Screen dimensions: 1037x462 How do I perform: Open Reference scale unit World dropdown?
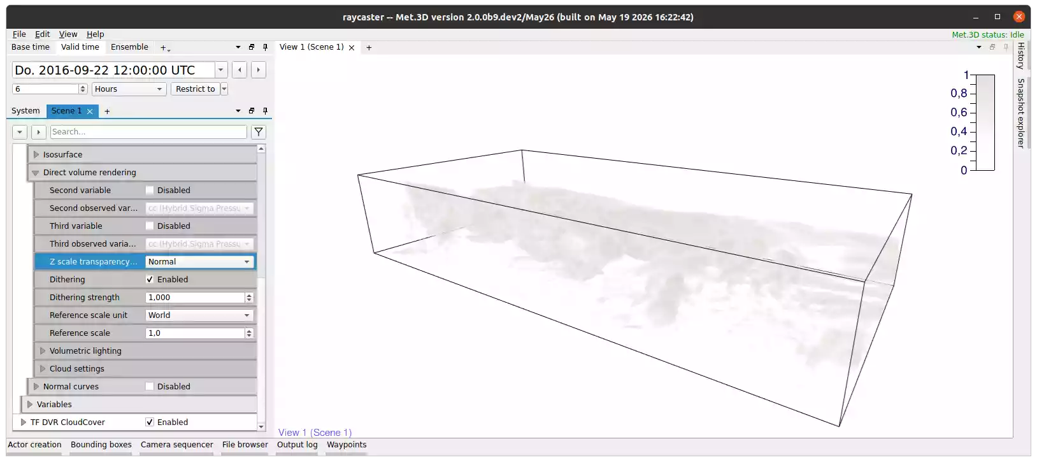click(200, 315)
